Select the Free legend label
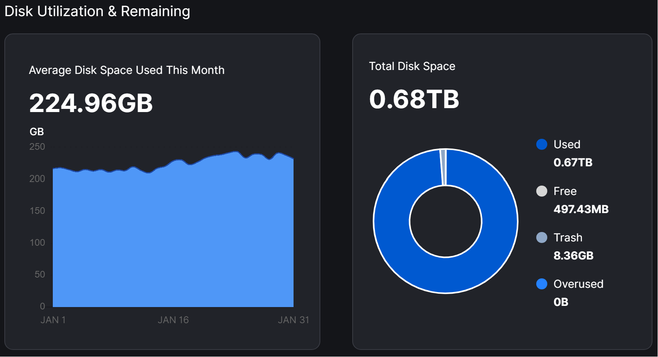 [565, 191]
